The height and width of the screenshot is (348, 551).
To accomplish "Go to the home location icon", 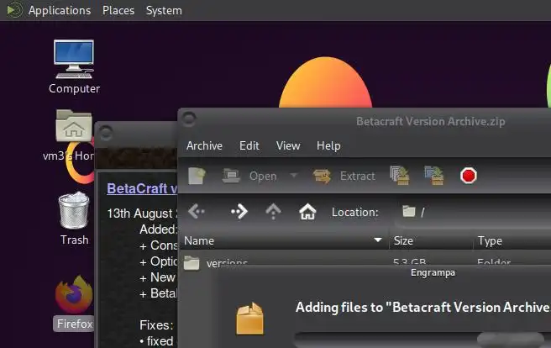I will [x=307, y=212].
